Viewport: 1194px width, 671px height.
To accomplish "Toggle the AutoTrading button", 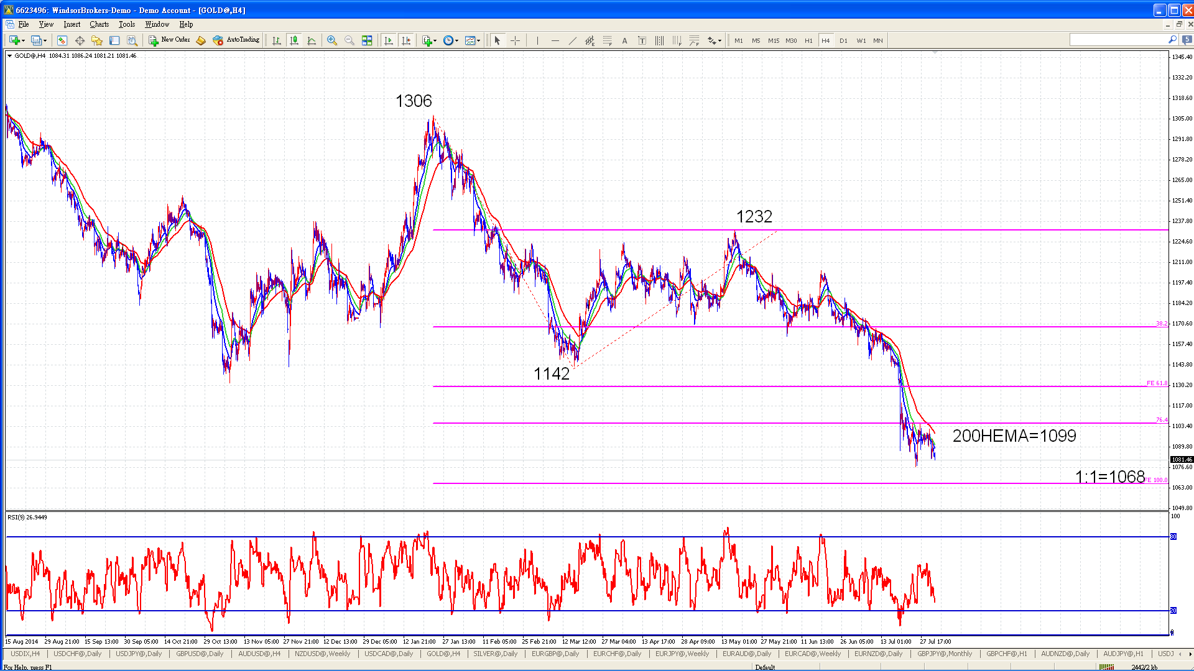I will pyautogui.click(x=236, y=40).
